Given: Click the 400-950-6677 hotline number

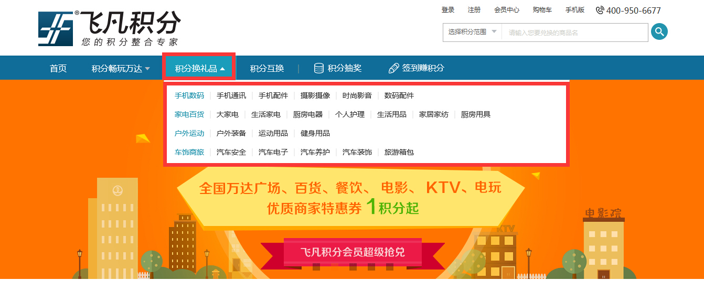Looking at the screenshot, I should click(634, 10).
